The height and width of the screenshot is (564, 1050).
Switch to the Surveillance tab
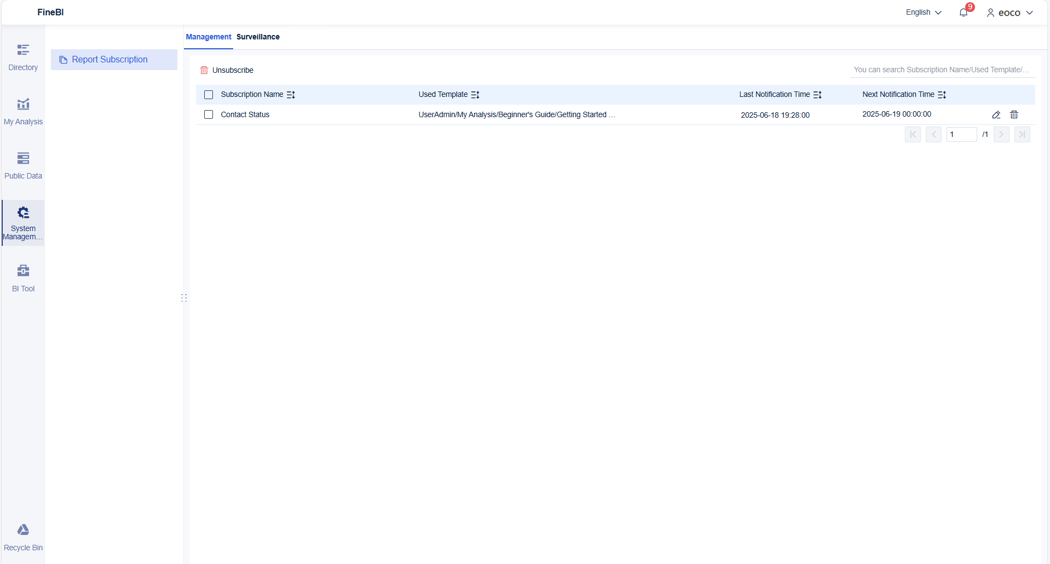(258, 37)
